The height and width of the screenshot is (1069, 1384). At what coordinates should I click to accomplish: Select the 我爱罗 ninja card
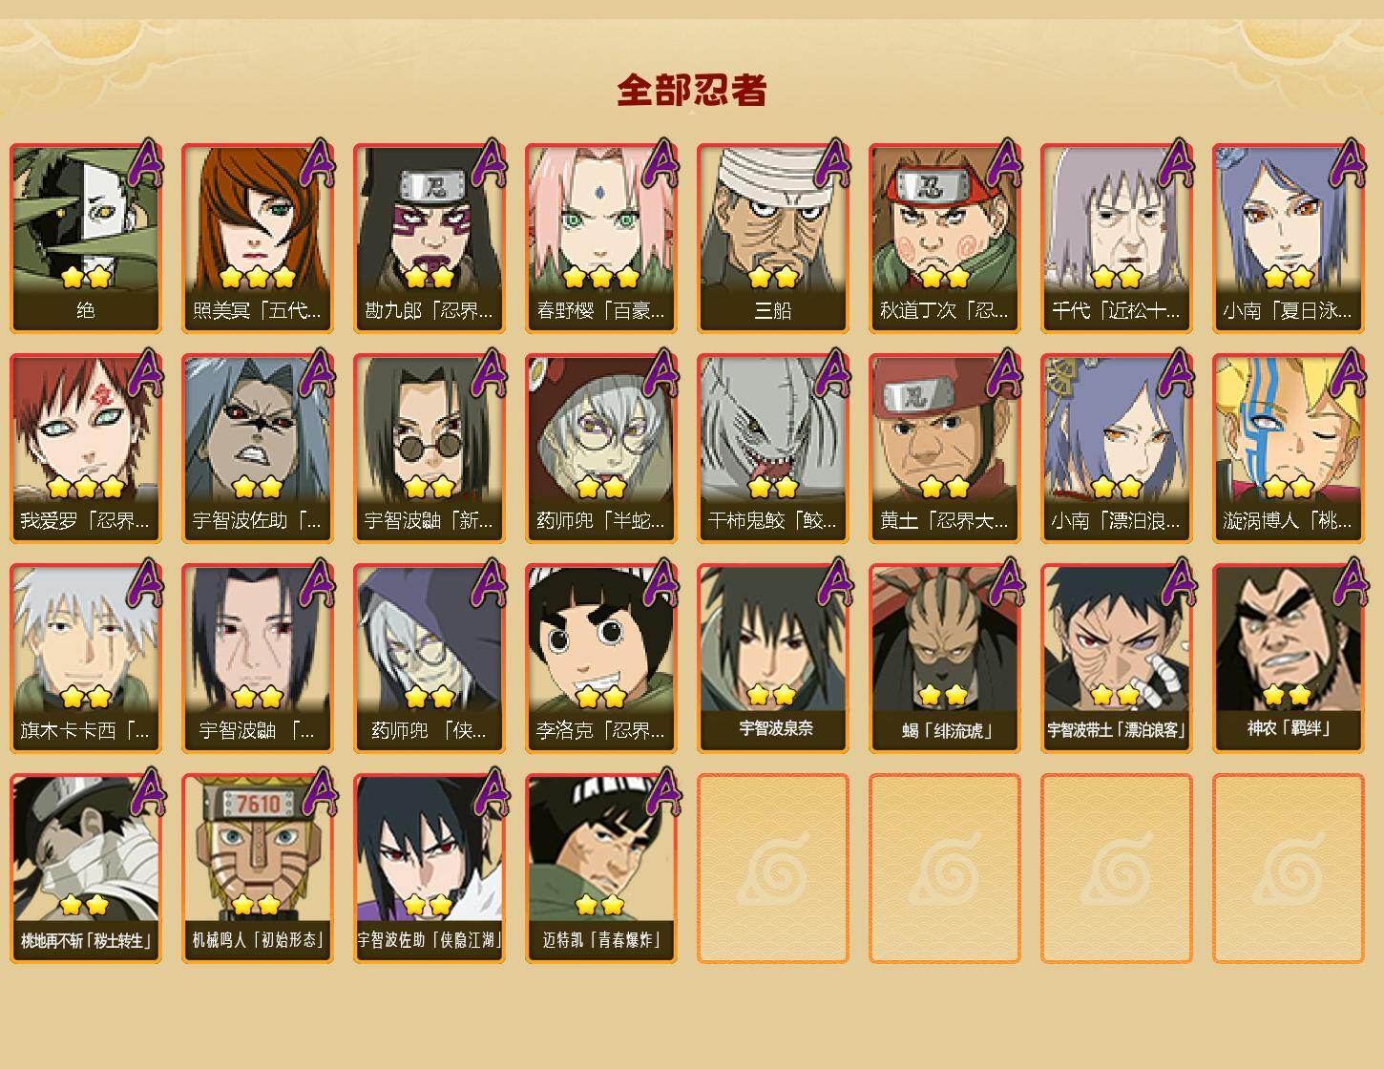pos(86,448)
